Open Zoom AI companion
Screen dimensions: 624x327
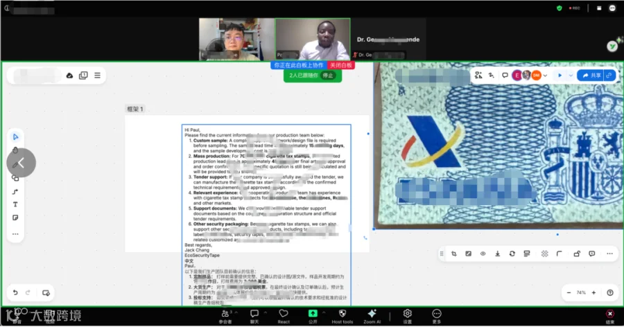point(372,317)
